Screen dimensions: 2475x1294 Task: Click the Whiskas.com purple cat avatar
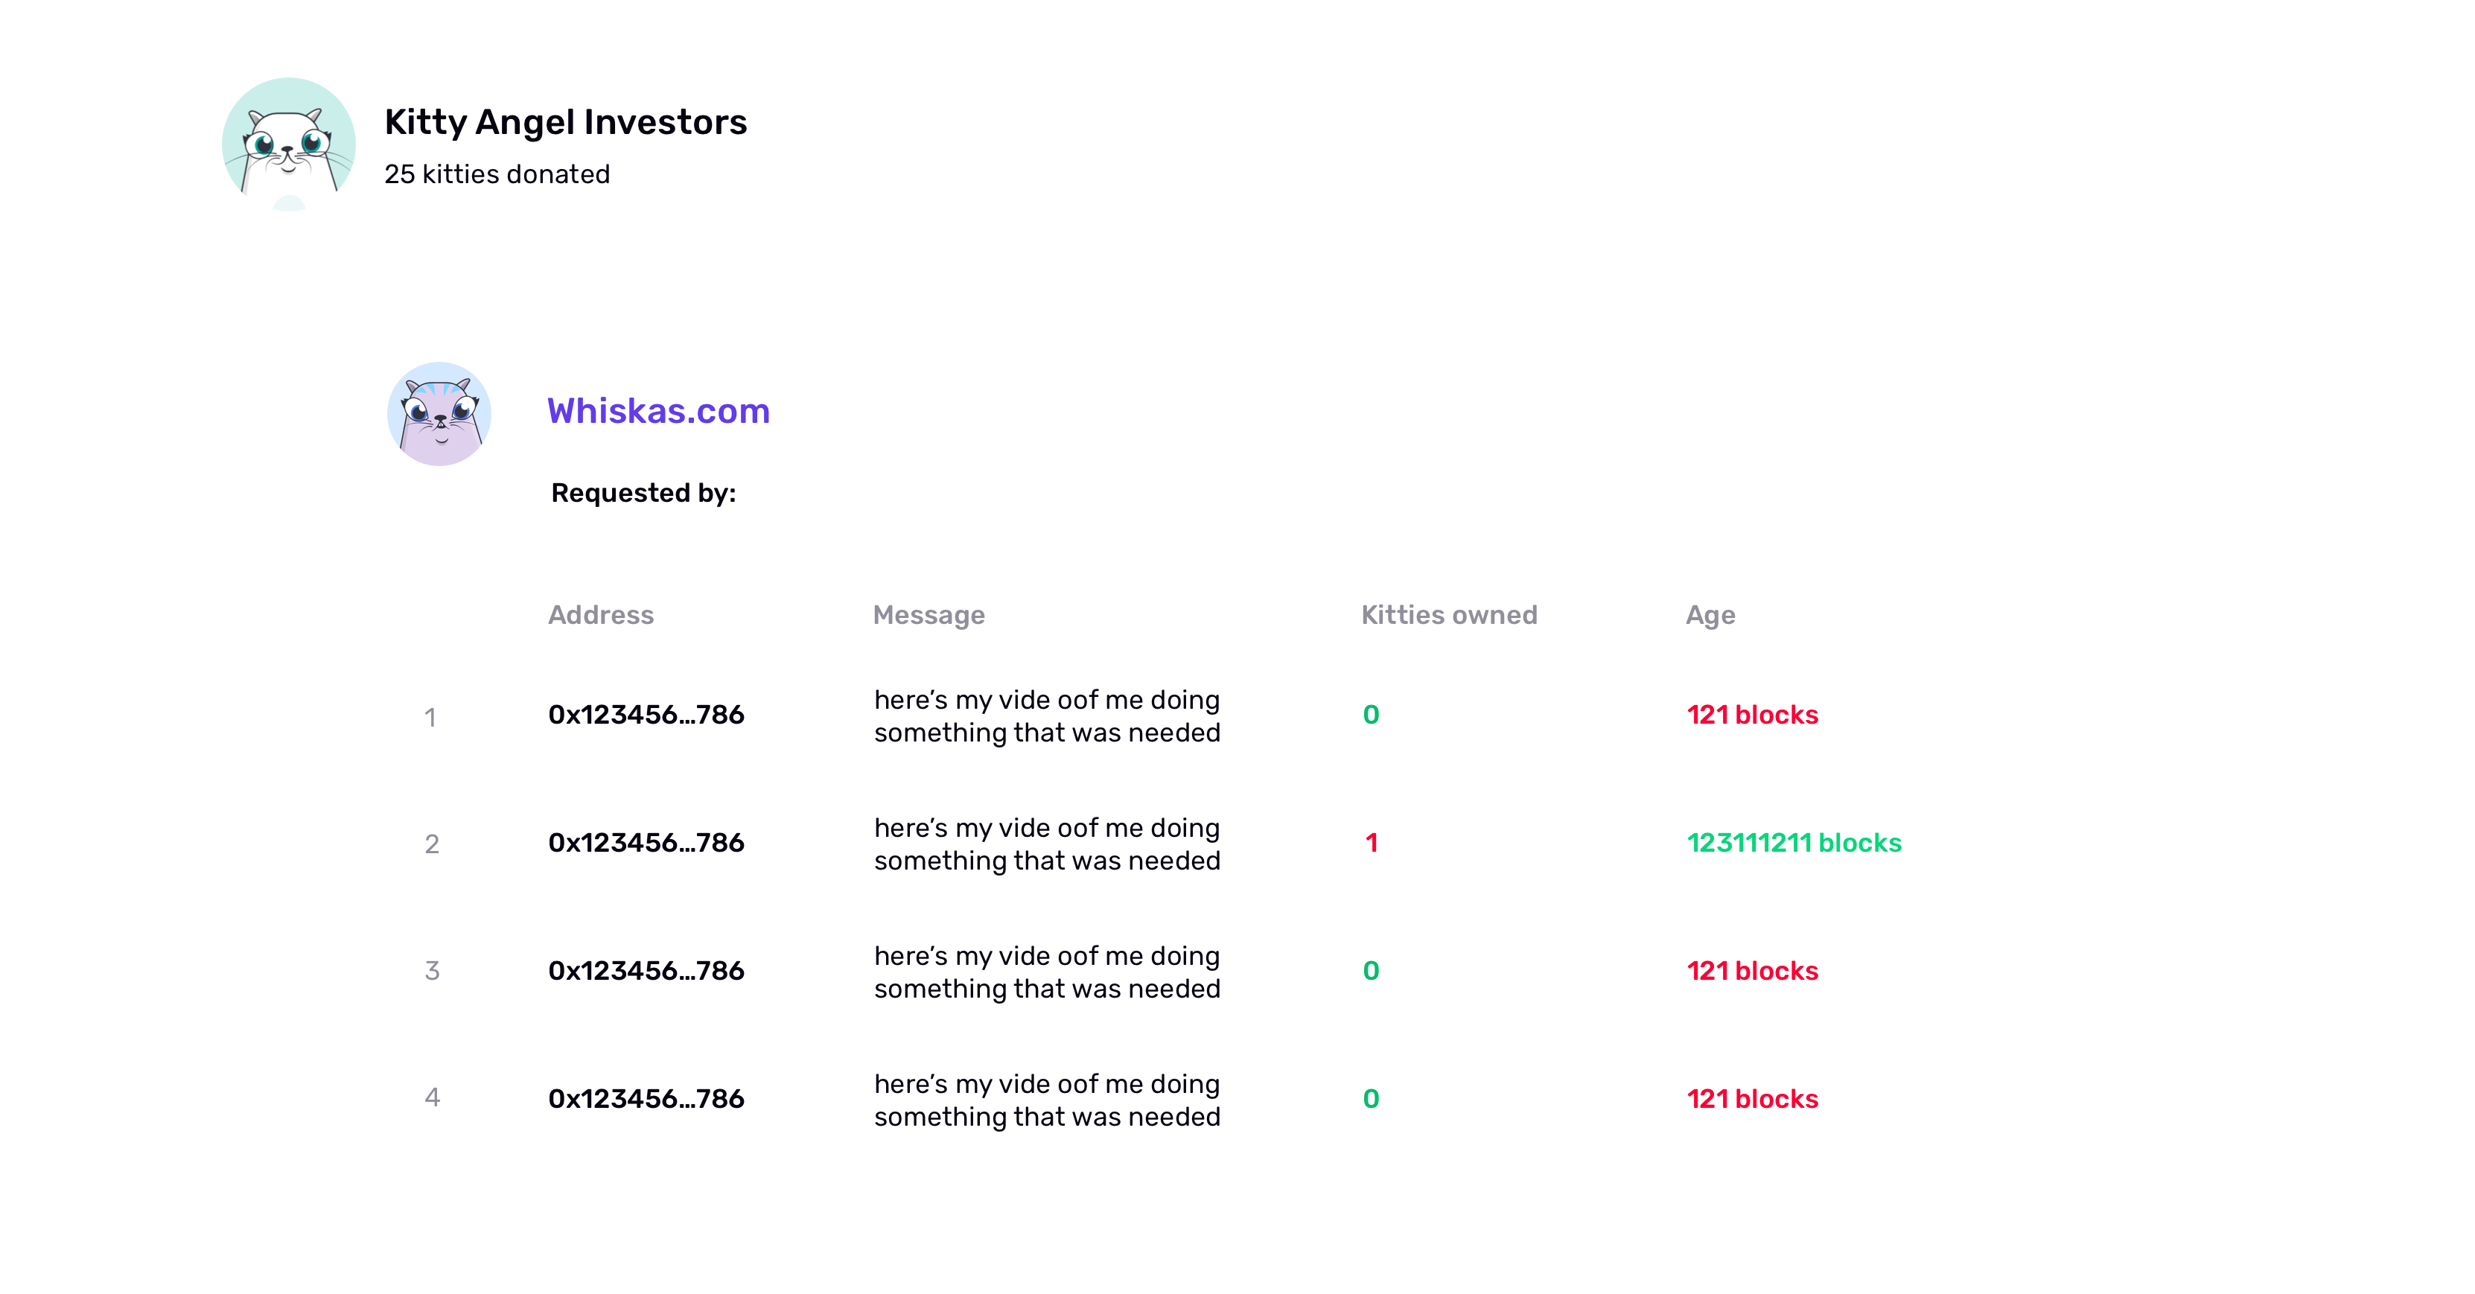coord(439,414)
